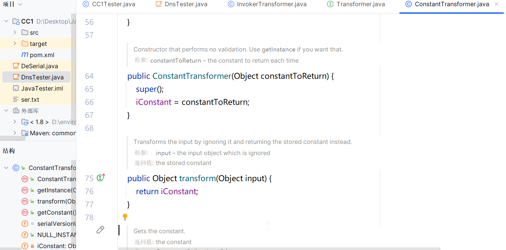The height and width of the screenshot is (250, 506).
Task: Click the class icon of ConstantTransformer in structure
Action: click(16, 168)
